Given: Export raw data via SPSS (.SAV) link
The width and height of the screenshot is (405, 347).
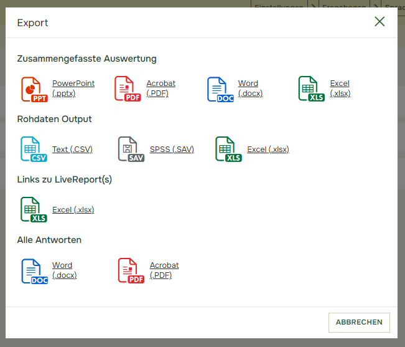Looking at the screenshot, I should 172,150.
